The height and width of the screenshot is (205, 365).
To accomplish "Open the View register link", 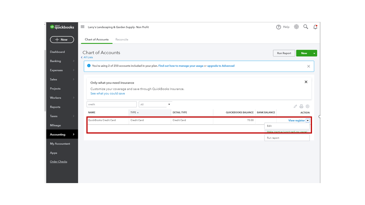I will pos(296,120).
